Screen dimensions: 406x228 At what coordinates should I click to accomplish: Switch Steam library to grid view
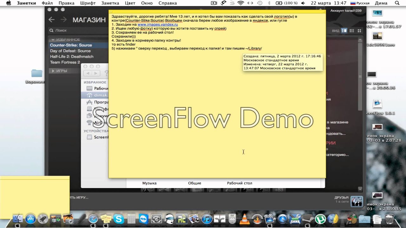click(x=359, y=31)
